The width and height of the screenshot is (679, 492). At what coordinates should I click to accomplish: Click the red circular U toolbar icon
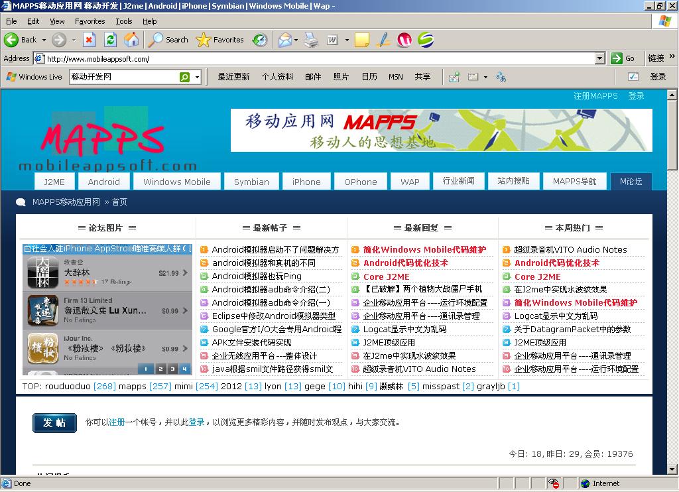404,40
